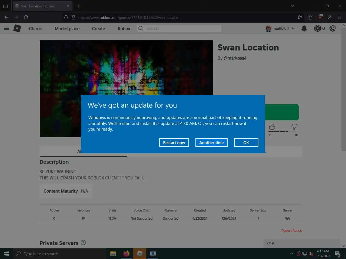View site security shield icon

(66, 17)
